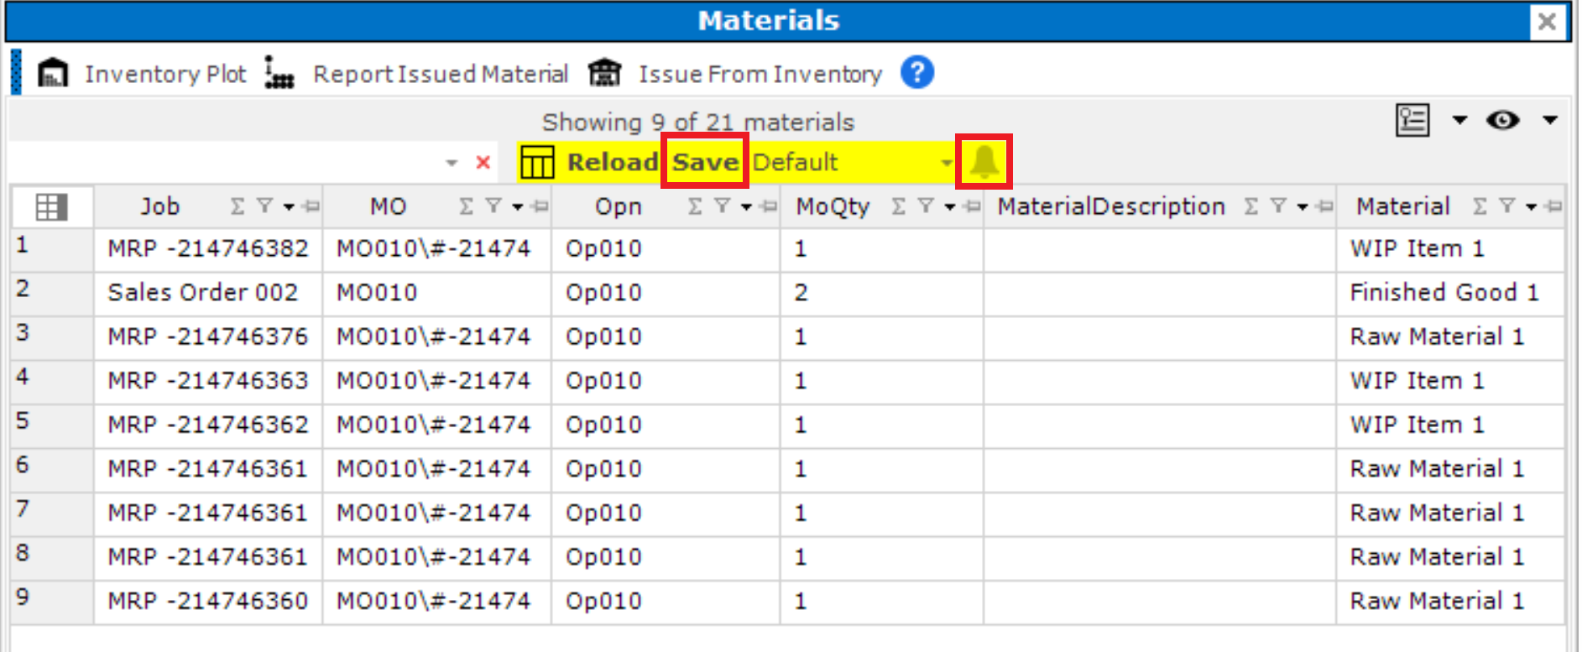Expand the dropdown arrow beside the eye icon
The height and width of the screenshot is (652, 1582).
click(x=1550, y=120)
